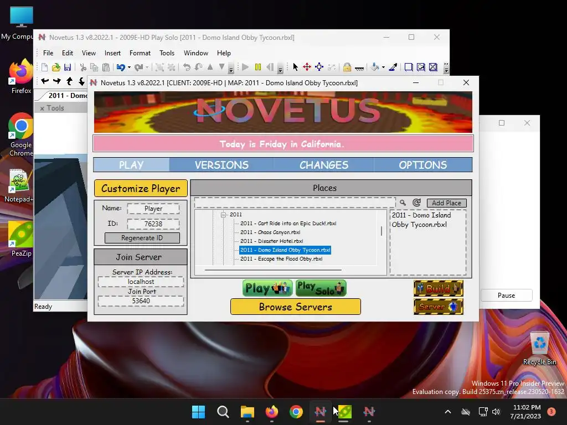Select the blue Resize tool
567x425 pixels.
click(319, 67)
